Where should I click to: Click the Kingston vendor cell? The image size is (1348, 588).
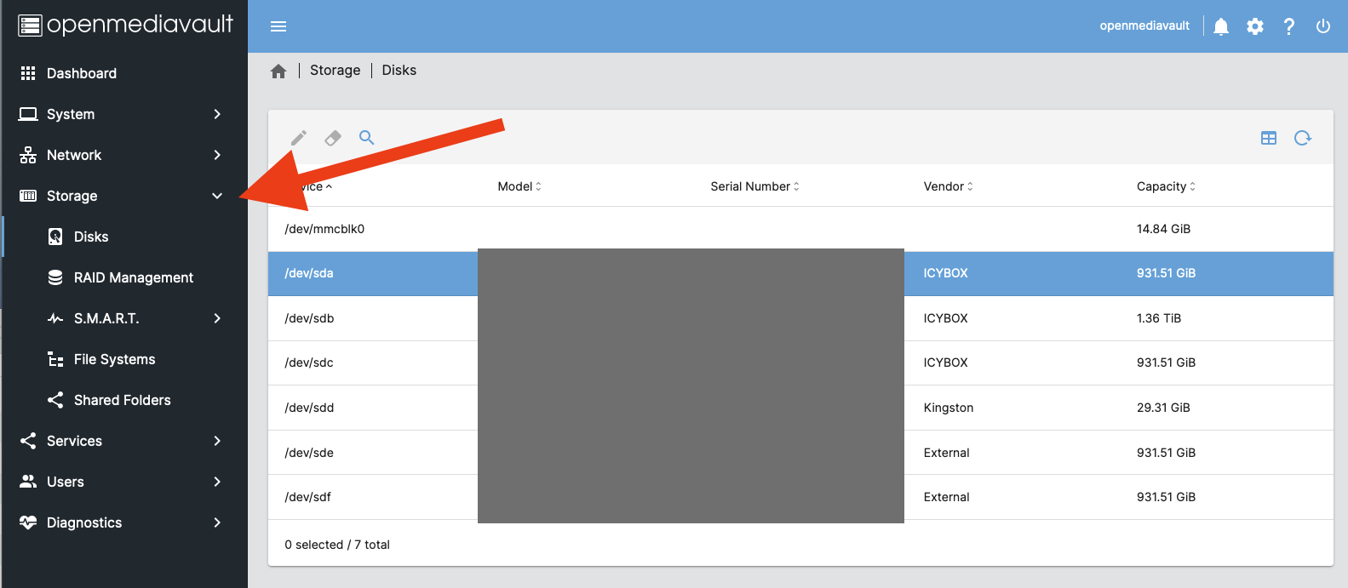[948, 408]
